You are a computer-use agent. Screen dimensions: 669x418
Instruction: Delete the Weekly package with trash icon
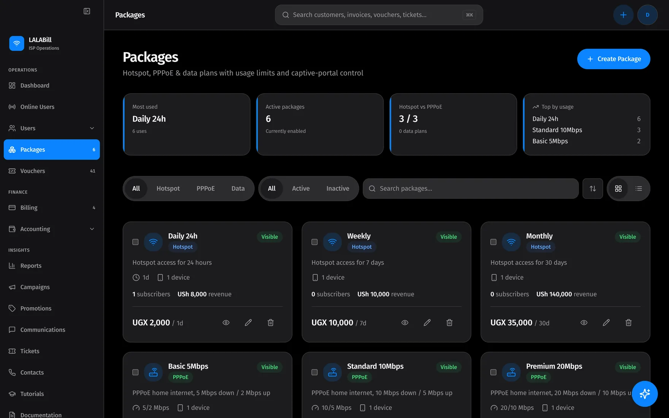[x=449, y=323]
